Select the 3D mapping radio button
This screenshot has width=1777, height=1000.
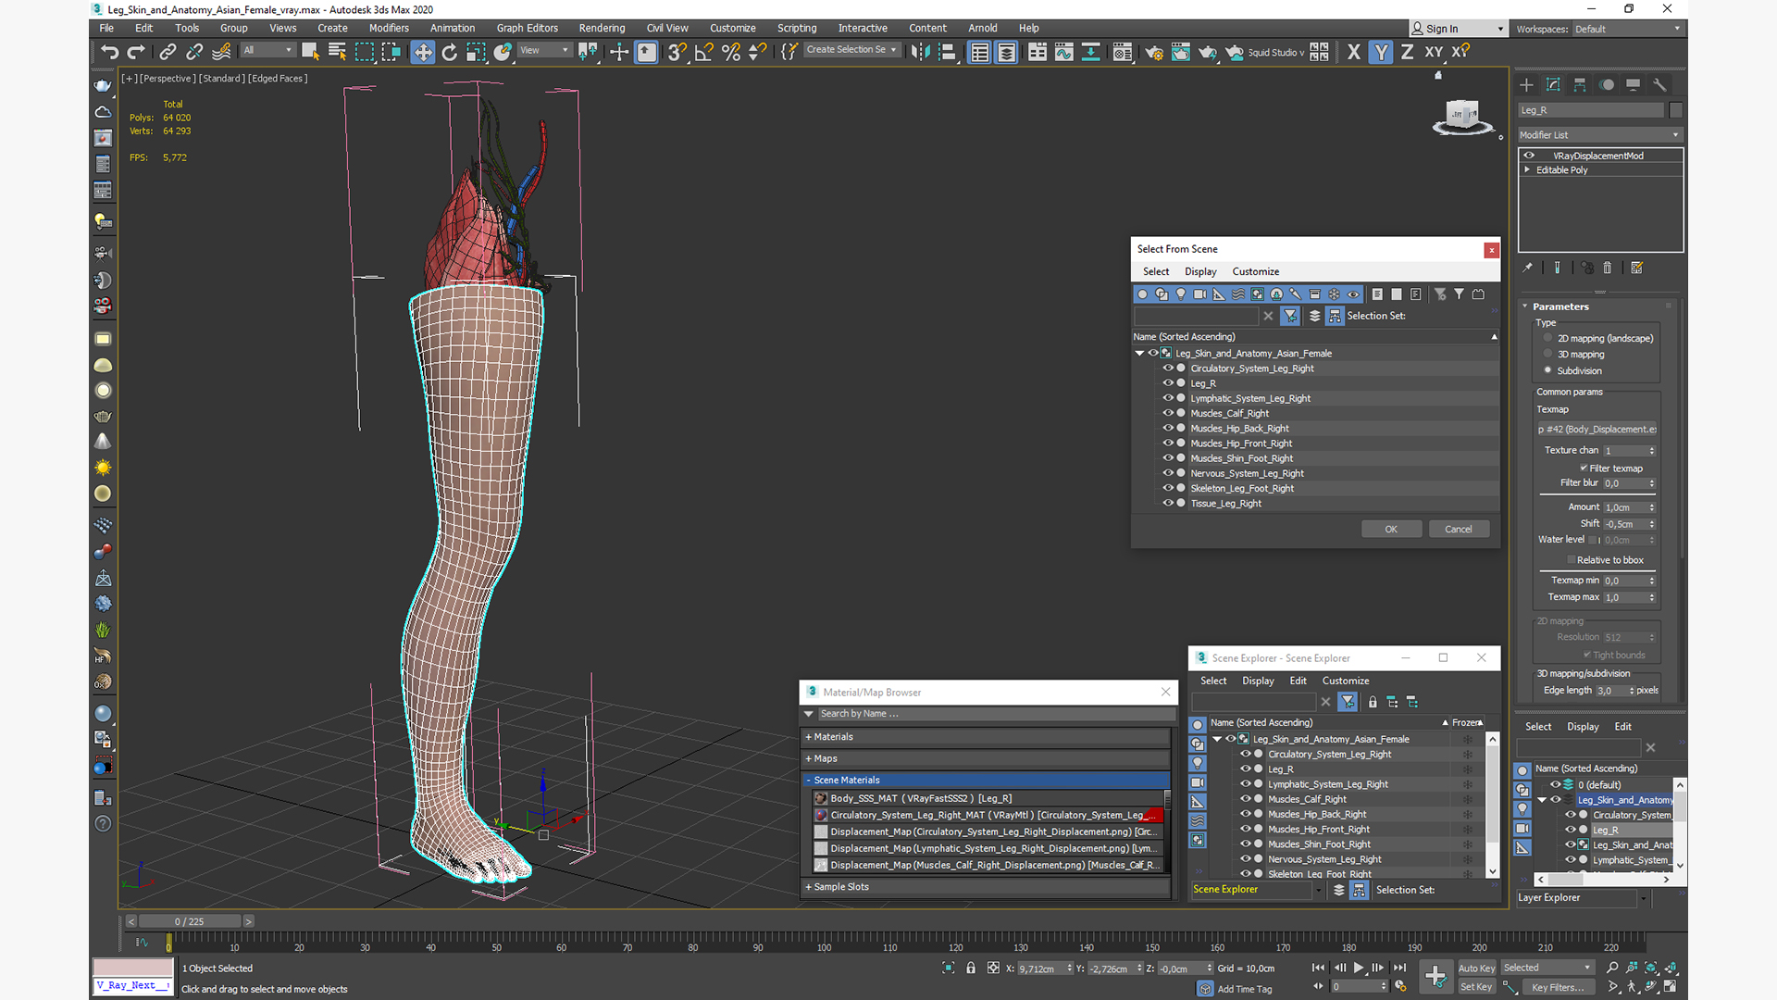pyautogui.click(x=1547, y=354)
